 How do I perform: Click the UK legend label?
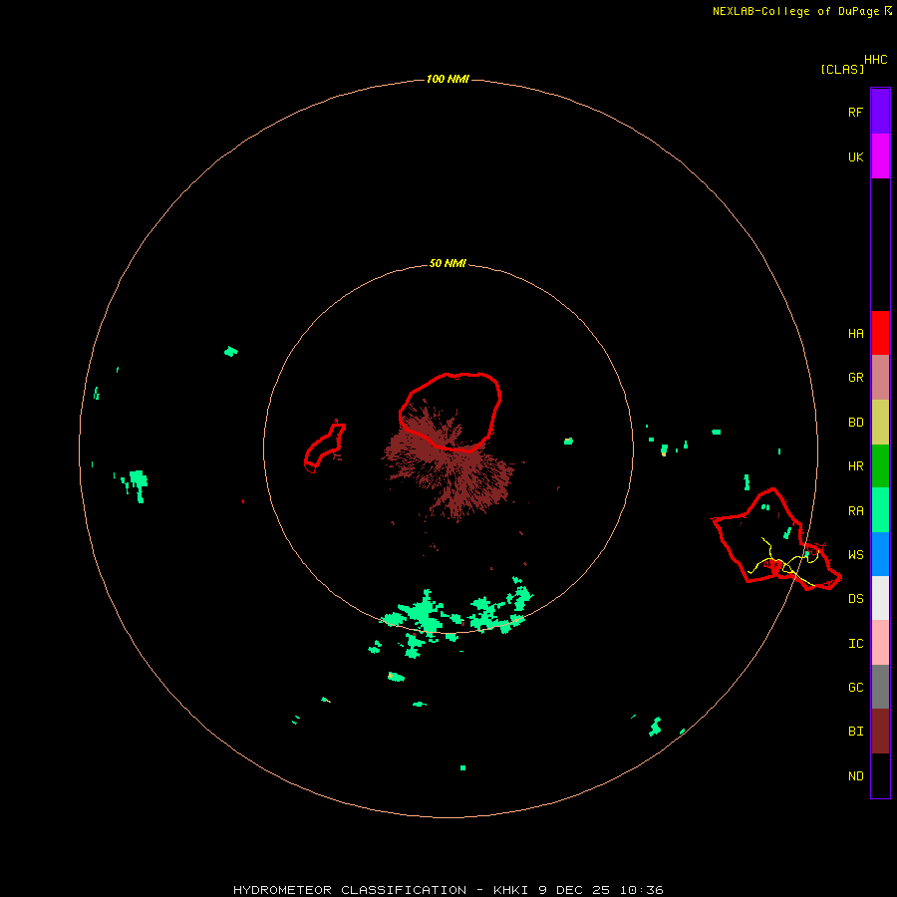point(855,156)
